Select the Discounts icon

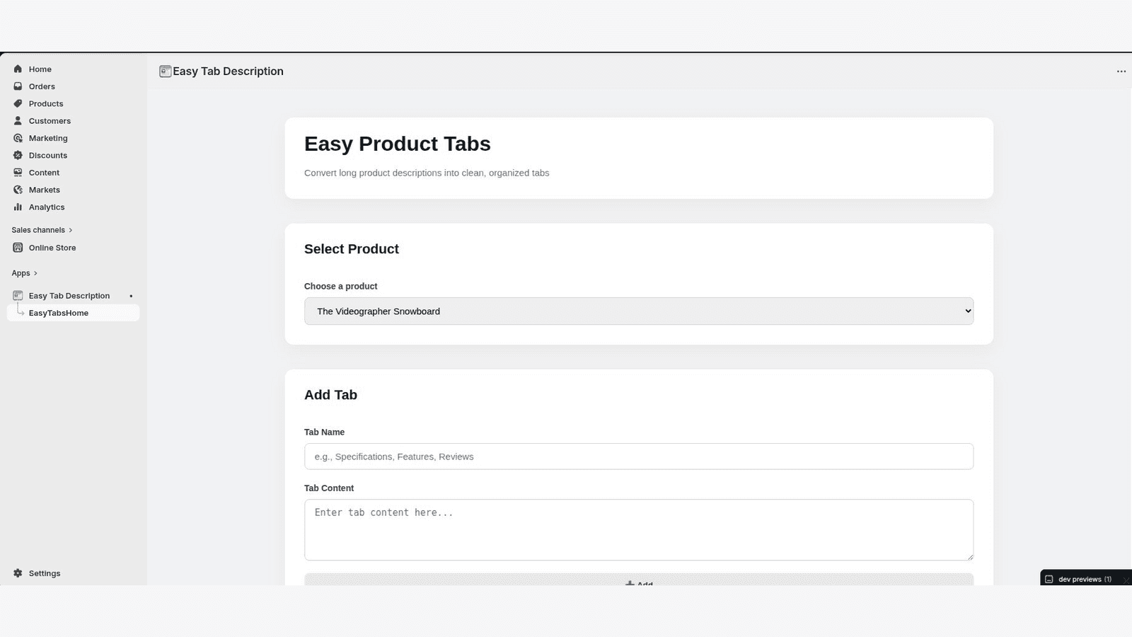(18, 155)
